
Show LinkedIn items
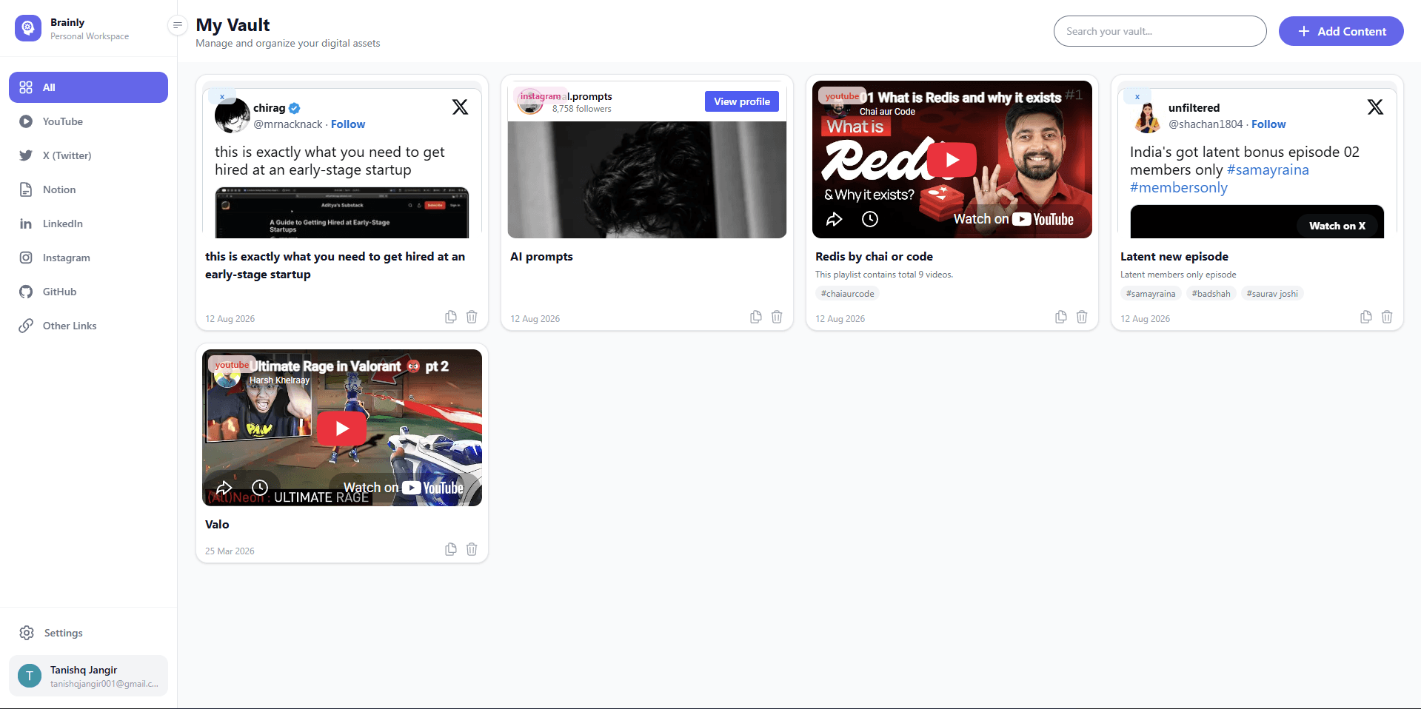tap(88, 224)
